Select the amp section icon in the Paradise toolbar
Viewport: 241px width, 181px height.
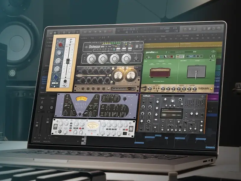178,56
